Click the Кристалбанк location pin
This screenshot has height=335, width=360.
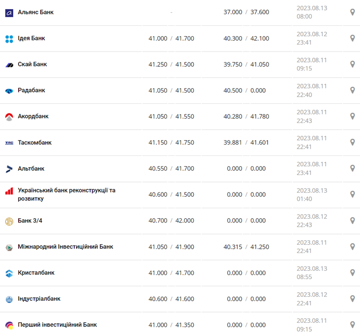[x=352, y=273]
